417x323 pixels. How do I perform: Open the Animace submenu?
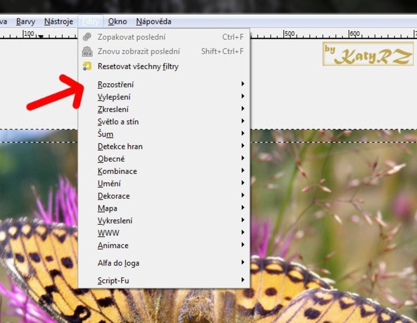point(164,245)
